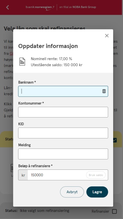
Task: Click Utestående saldo: 150 000 kr text
Action: tap(57, 65)
